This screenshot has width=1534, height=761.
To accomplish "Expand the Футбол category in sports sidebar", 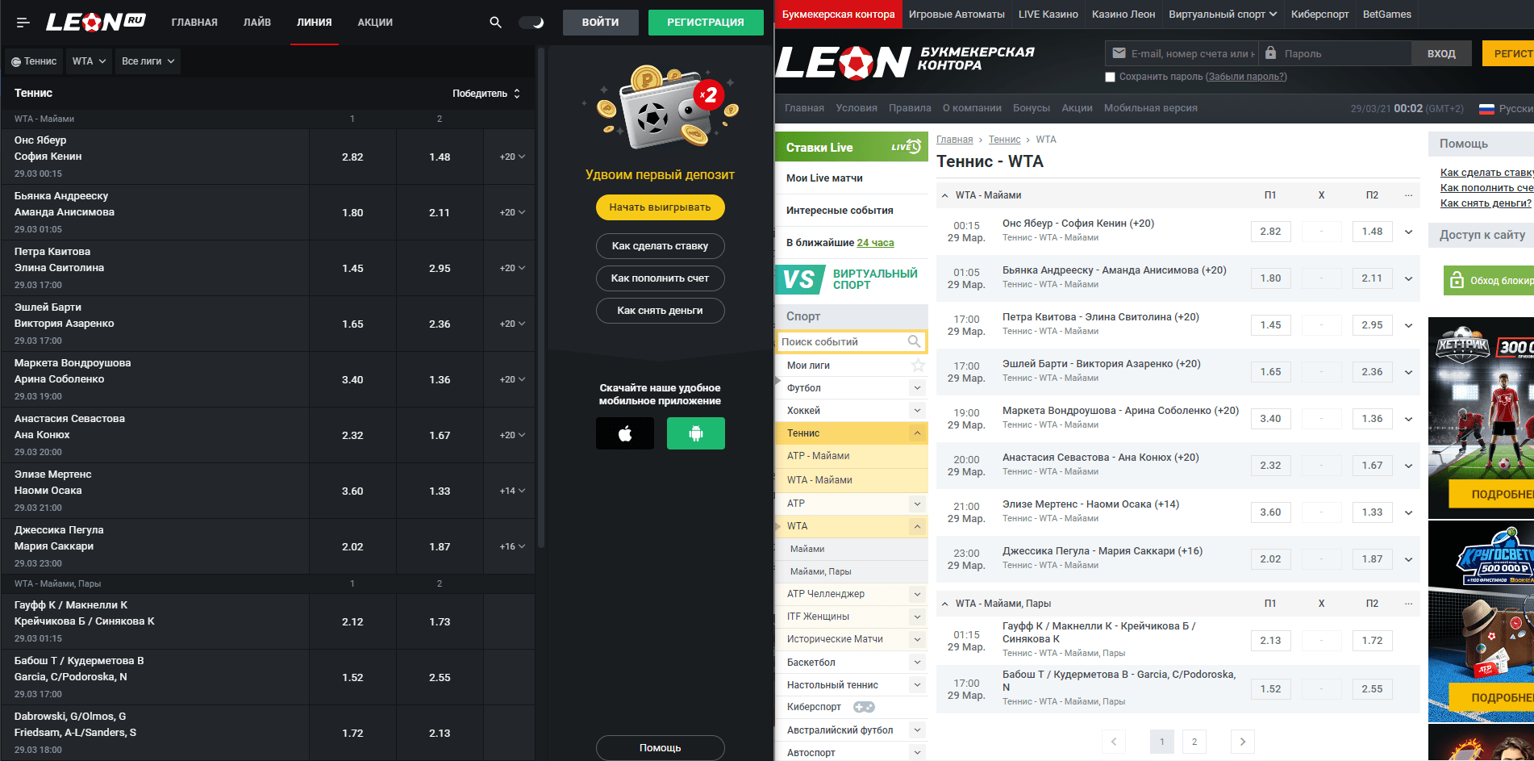I will pos(917,388).
